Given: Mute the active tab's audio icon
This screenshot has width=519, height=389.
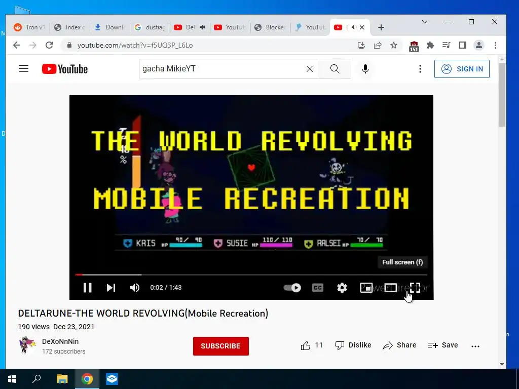Looking at the screenshot, I should 354,27.
